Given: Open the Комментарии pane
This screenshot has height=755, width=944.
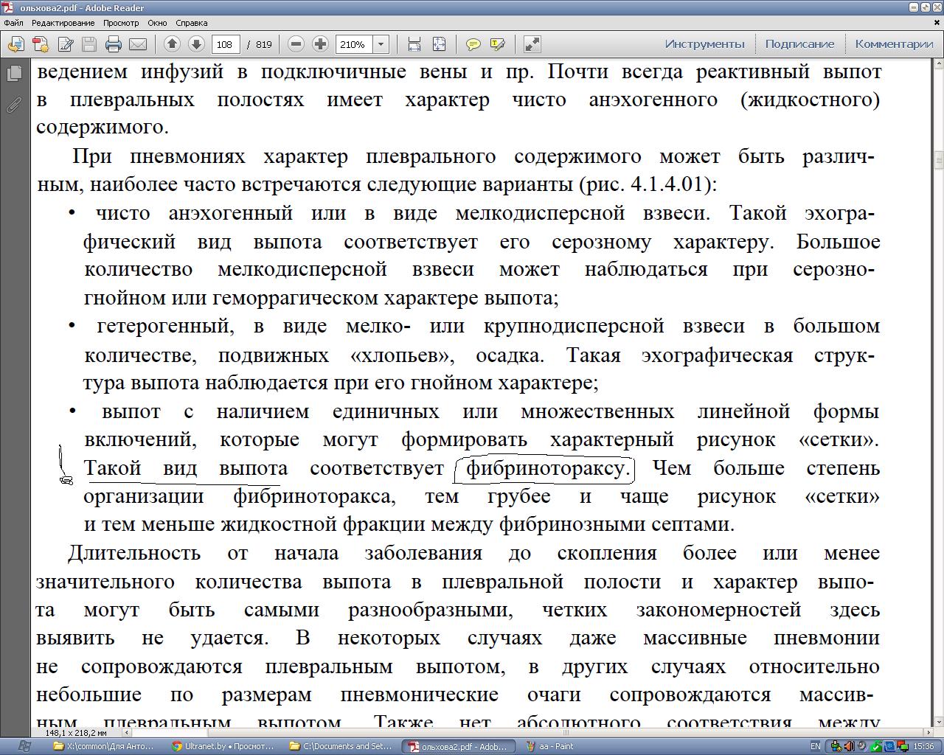Looking at the screenshot, I should click(x=894, y=44).
